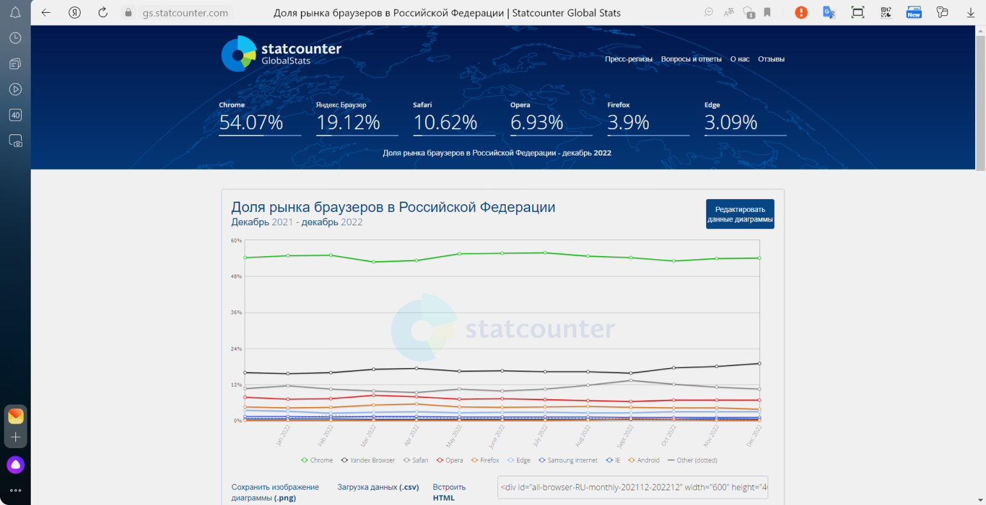Image resolution: width=986 pixels, height=505 pixels.
Task: Download data via Загрузка данных (.csv)
Action: tap(378, 487)
